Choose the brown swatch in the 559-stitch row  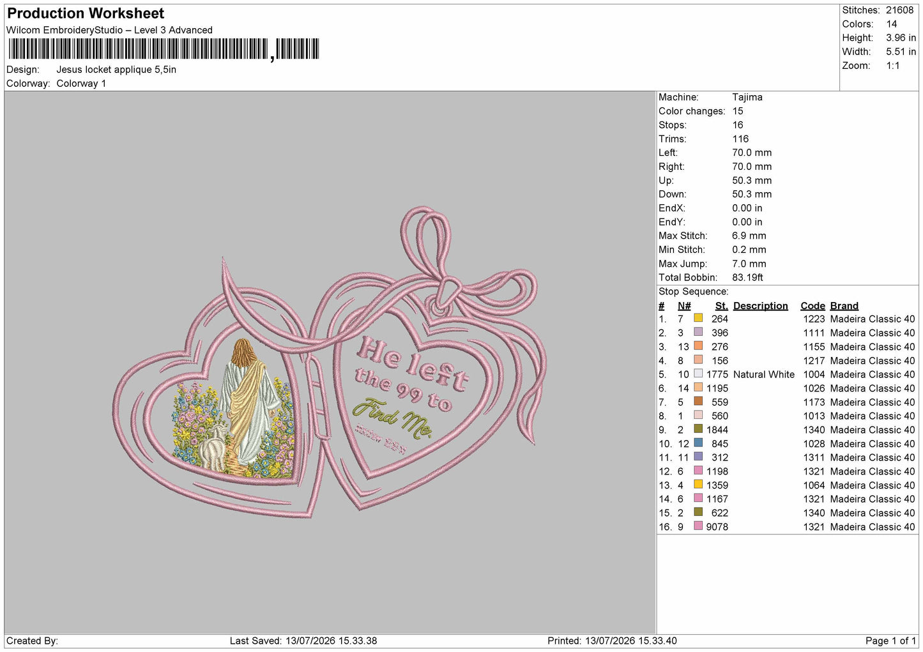(x=698, y=401)
